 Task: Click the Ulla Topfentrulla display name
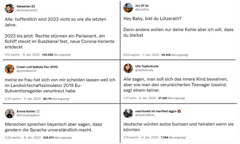pyautogui.click(x=147, y=66)
